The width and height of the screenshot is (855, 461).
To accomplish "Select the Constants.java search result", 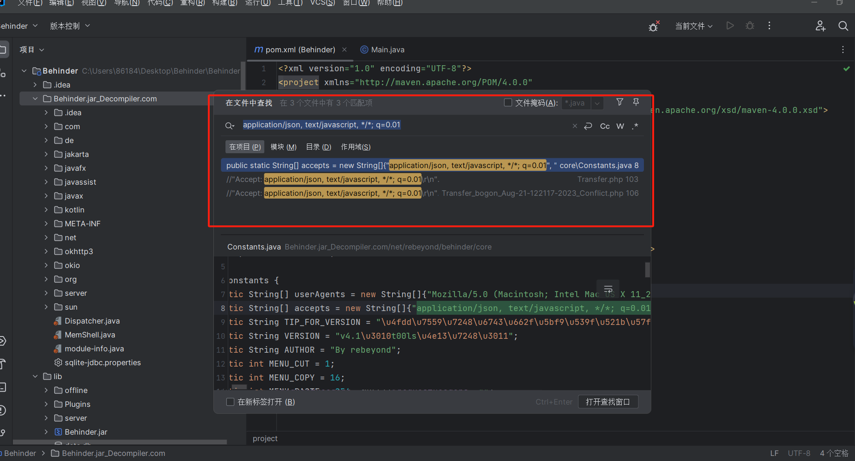I will click(432, 165).
